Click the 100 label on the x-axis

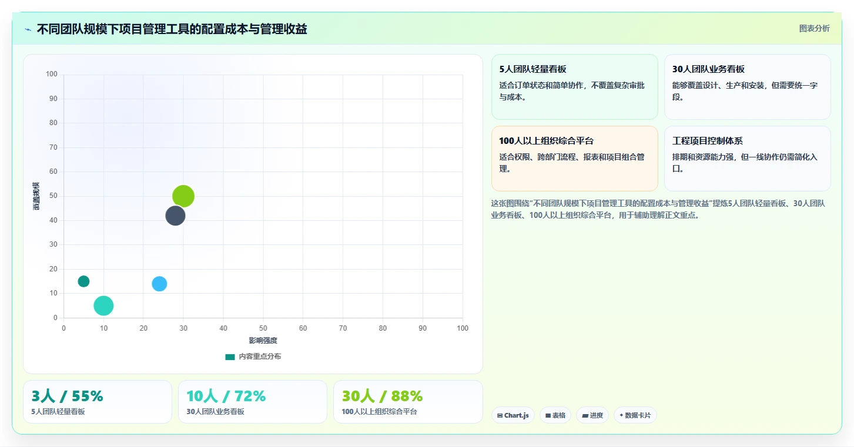(x=463, y=328)
